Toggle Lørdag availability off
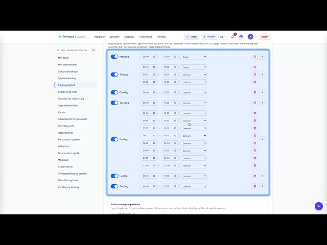 pos(114,176)
